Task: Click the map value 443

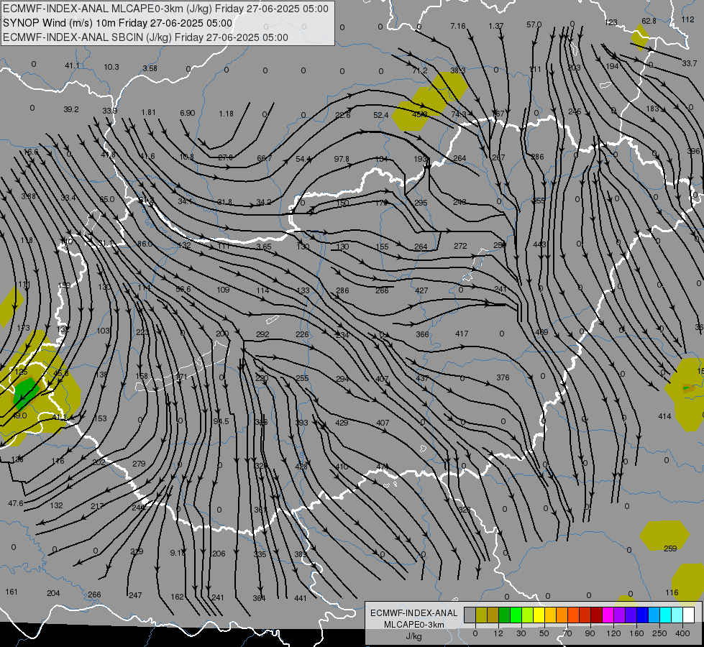Action: tap(539, 244)
